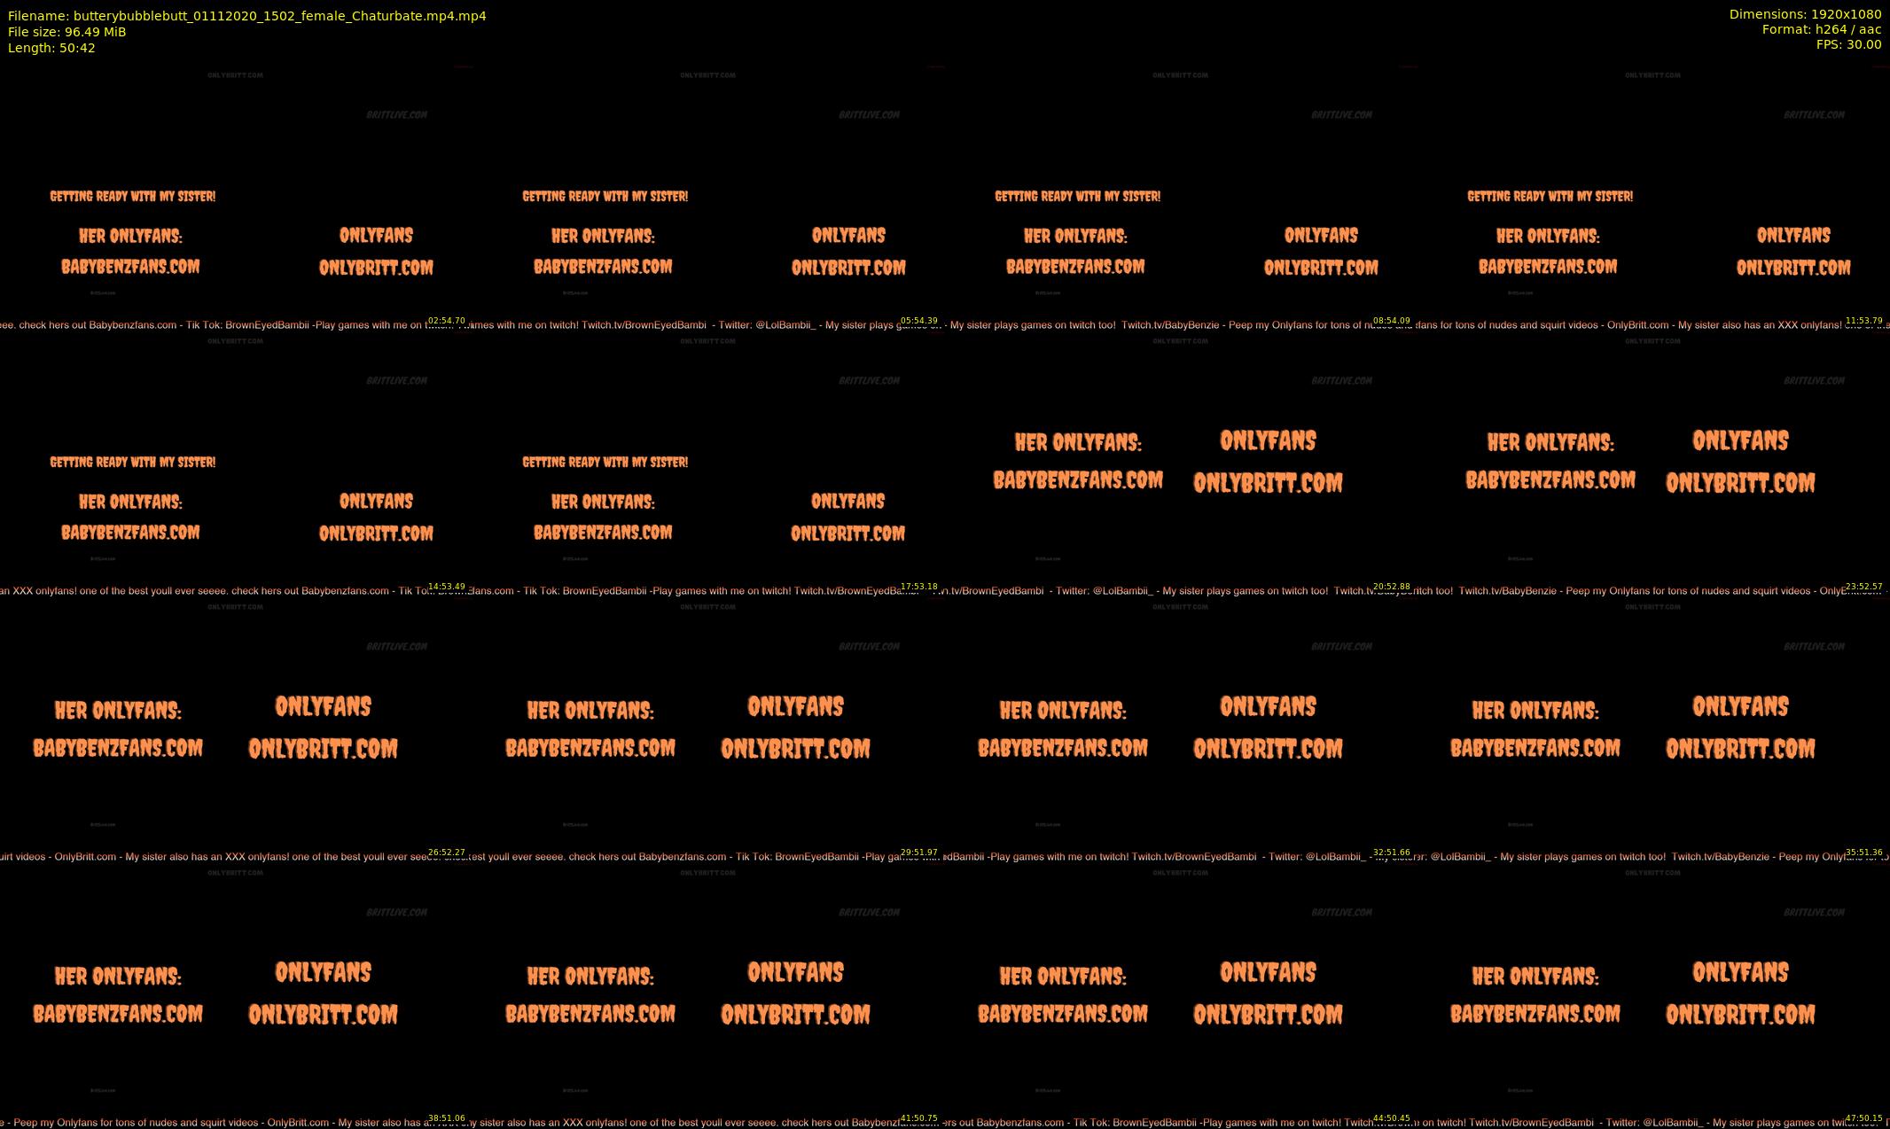The image size is (1890, 1129).
Task: Pick the frame stamped 23:52.57
Action: click(x=1653, y=463)
